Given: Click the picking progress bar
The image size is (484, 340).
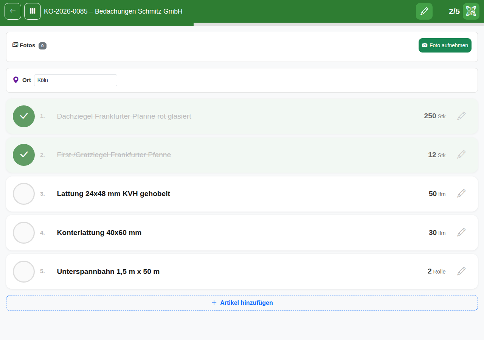Looking at the screenshot, I should 242,24.
